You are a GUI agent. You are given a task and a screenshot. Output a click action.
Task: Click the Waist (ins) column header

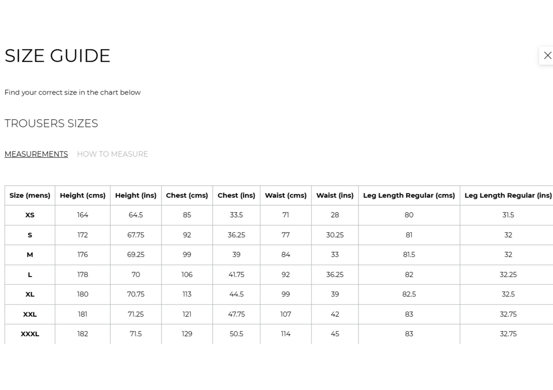pyautogui.click(x=335, y=195)
